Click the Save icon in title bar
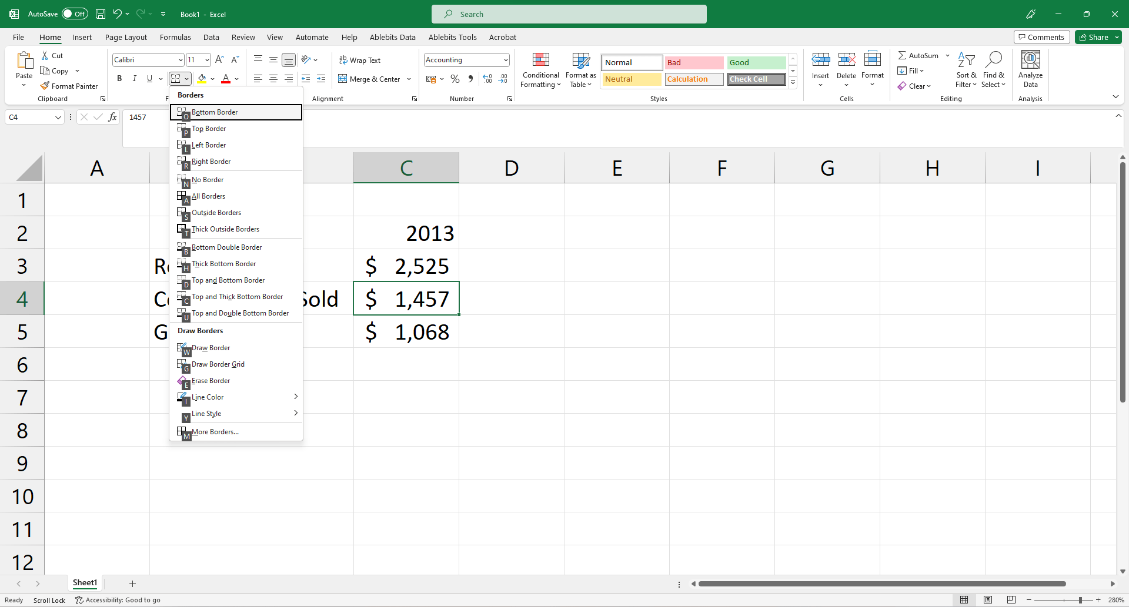Viewport: 1129px width, 607px height. pyautogui.click(x=101, y=14)
